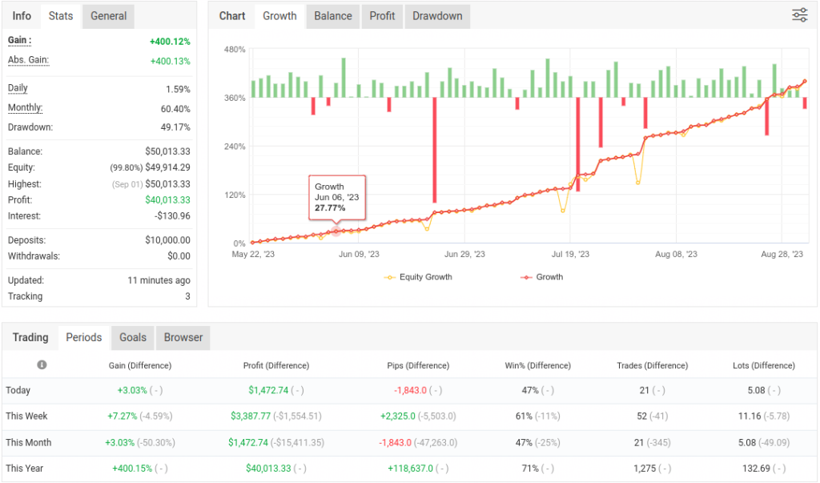820x483 pixels.
Task: Click the $10,000.00 deposits value
Action: point(167,240)
